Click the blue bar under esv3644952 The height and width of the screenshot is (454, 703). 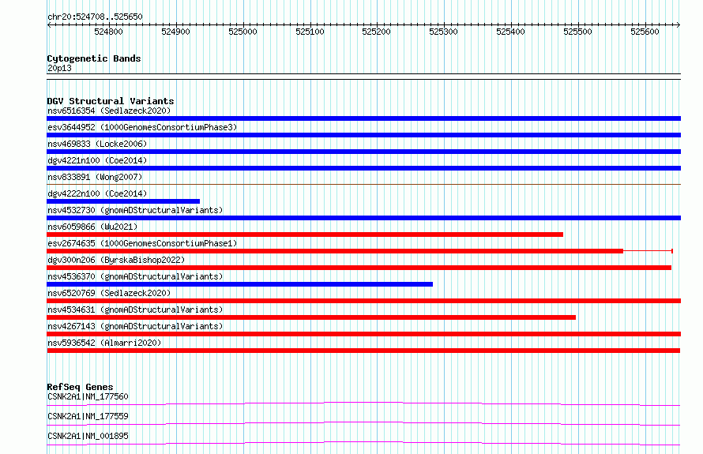(x=363, y=135)
